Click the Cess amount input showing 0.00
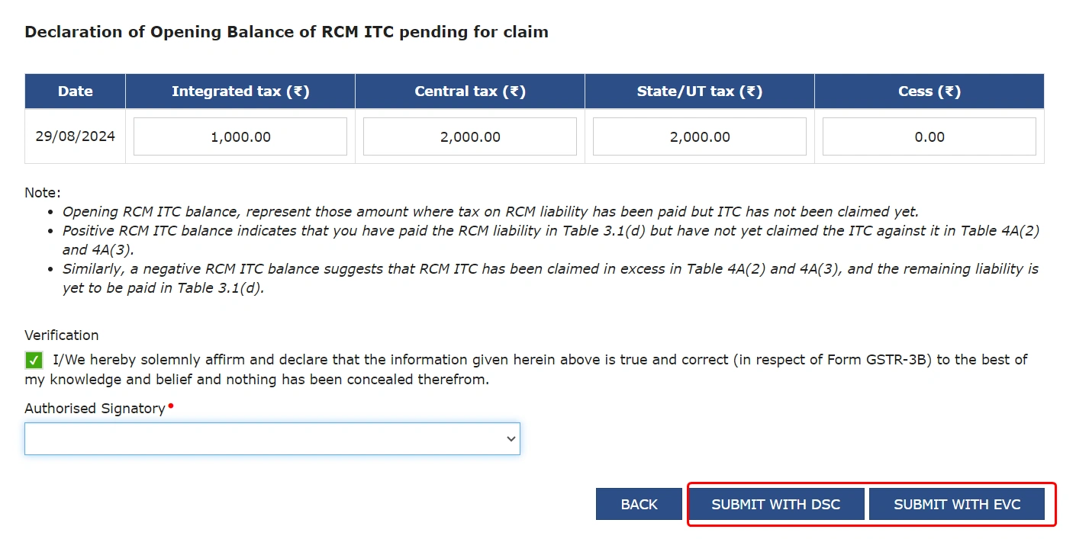1076x539 pixels. click(929, 136)
